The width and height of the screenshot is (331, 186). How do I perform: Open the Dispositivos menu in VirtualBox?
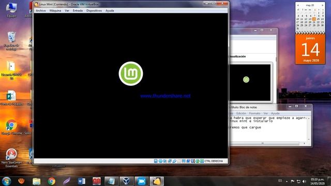point(94,10)
